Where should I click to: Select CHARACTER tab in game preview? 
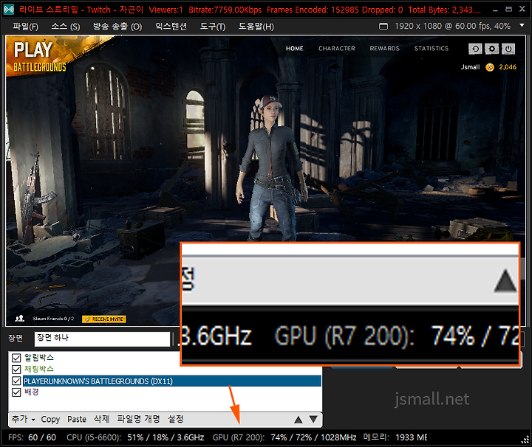(337, 49)
